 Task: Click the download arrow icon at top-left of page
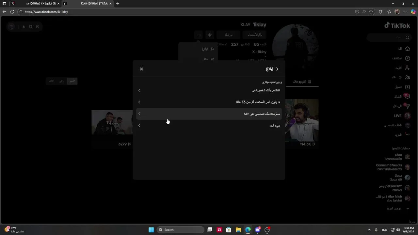pyautogui.click(x=24, y=26)
